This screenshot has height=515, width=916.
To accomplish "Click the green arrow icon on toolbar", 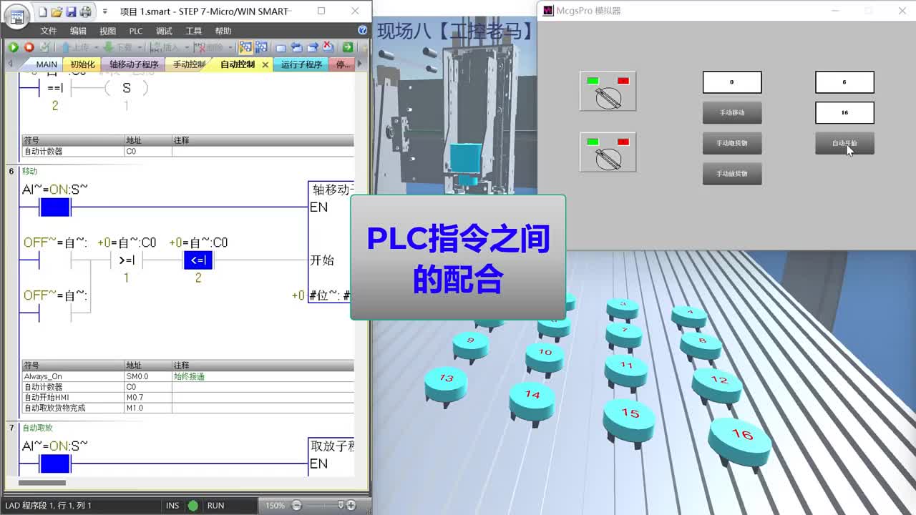I will [x=347, y=47].
